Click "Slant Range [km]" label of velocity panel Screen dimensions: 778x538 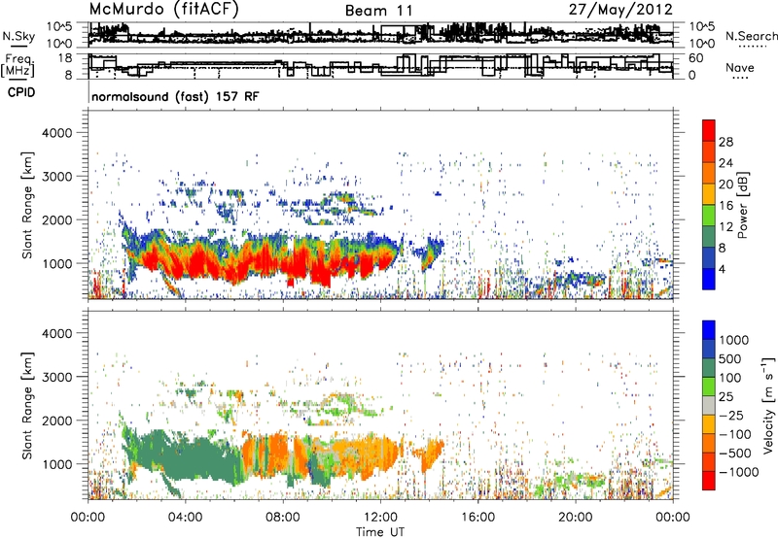(x=27, y=405)
